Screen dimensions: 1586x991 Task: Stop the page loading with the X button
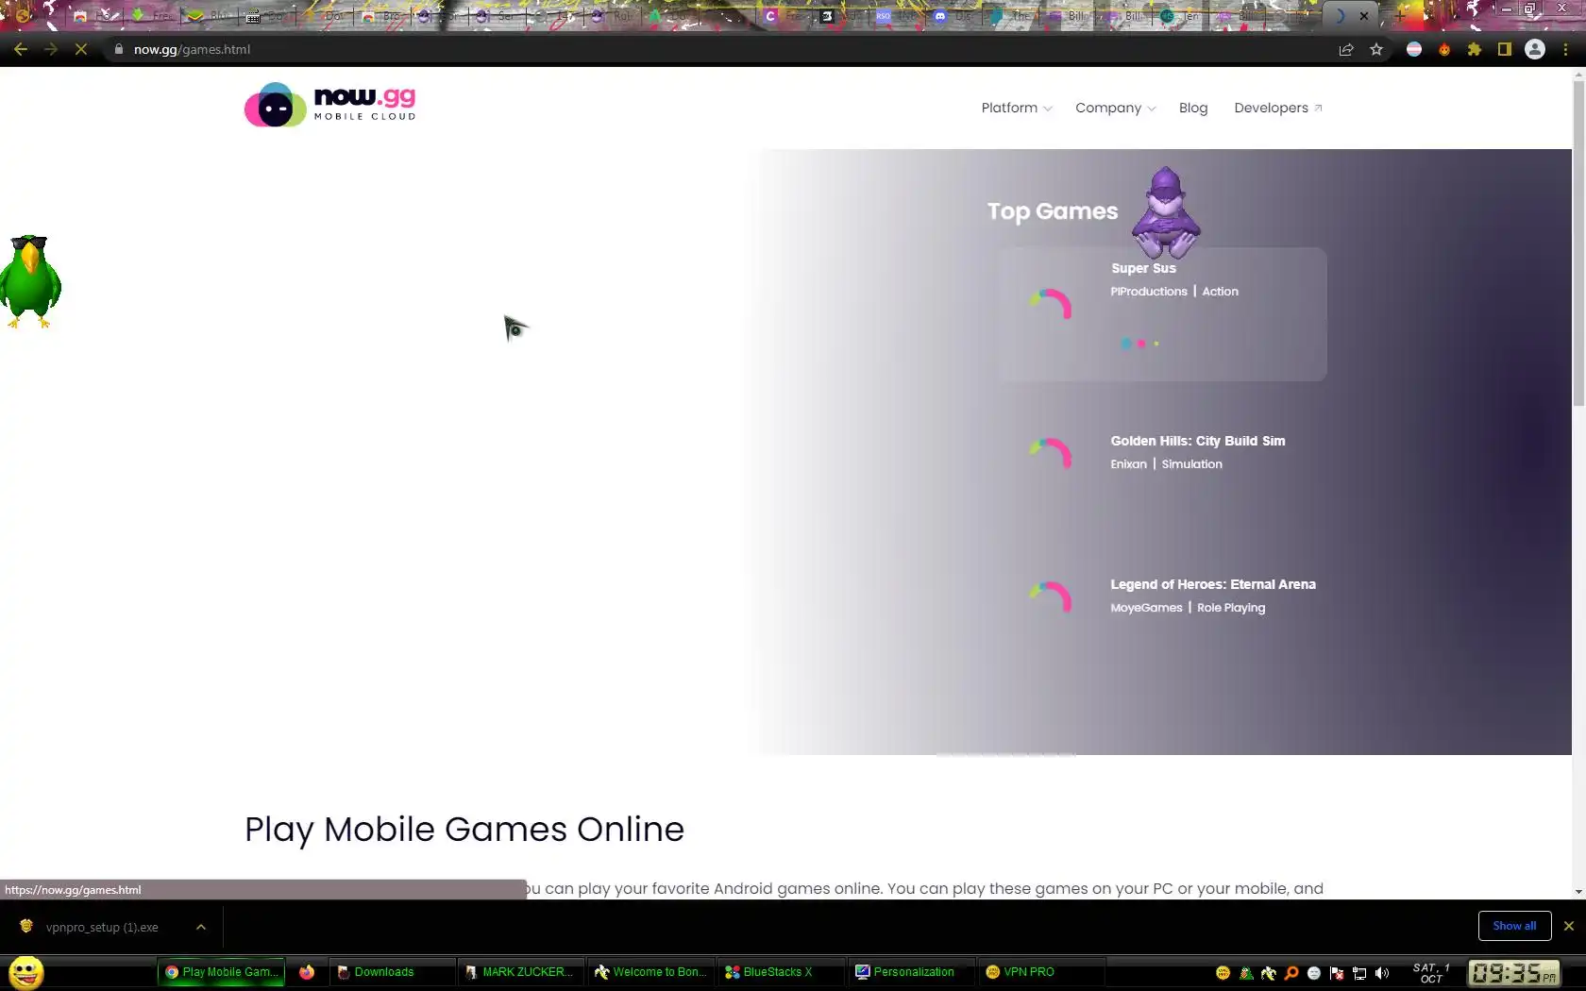(81, 49)
